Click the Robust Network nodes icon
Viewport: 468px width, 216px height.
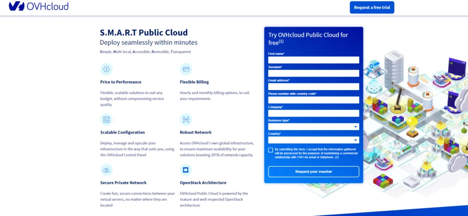(186, 120)
